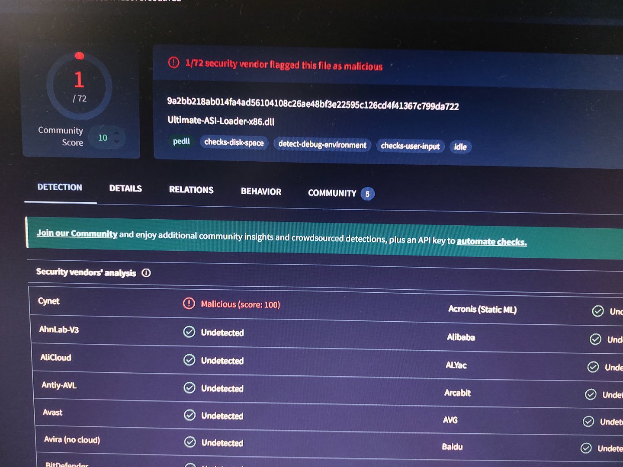The width and height of the screenshot is (623, 467).
Task: Click the Malicious (score: 100) result
Action: (241, 304)
